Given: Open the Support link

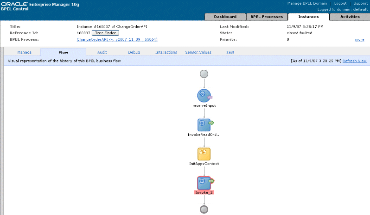Looking at the screenshot, I should click(x=361, y=3).
